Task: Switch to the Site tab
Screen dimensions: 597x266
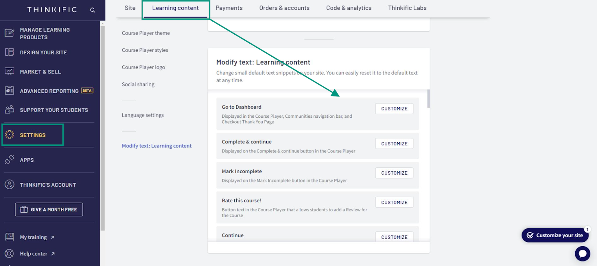Action: pyautogui.click(x=130, y=8)
